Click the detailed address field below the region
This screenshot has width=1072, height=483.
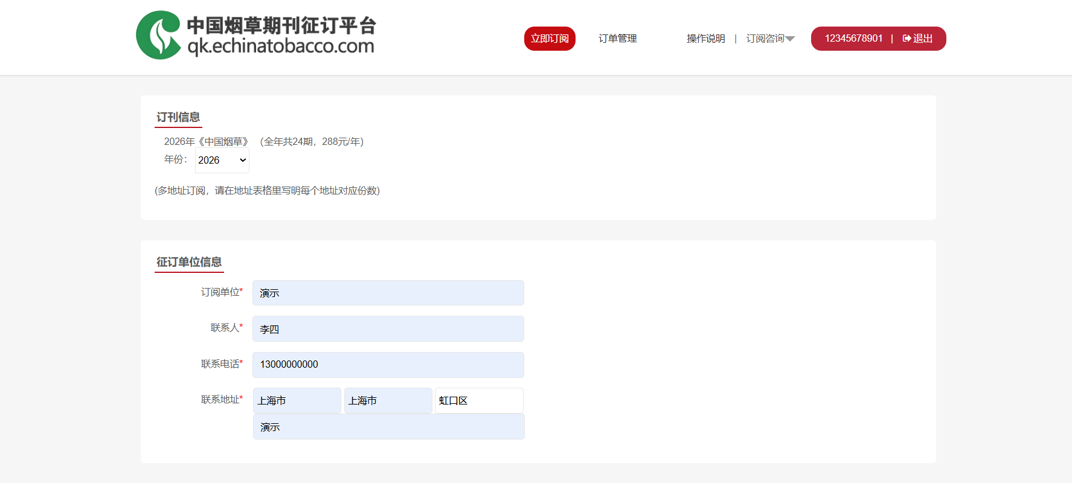click(388, 427)
